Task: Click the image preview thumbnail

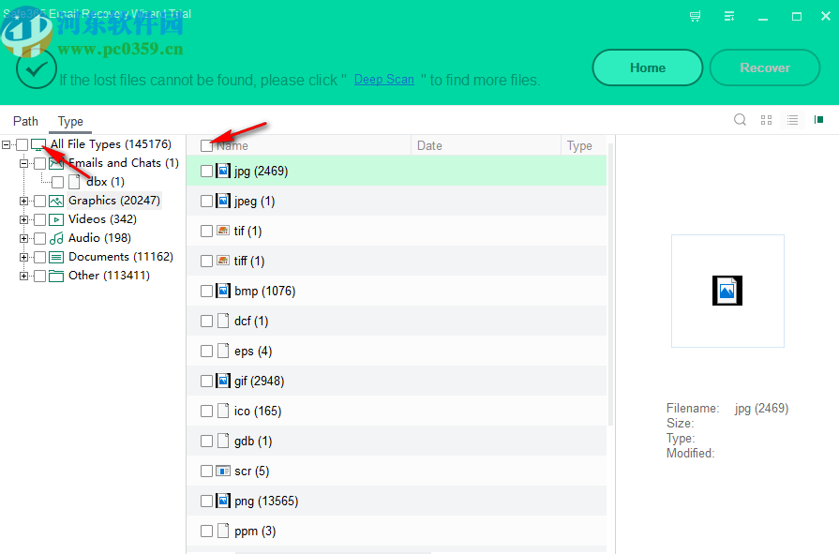Action: [727, 291]
